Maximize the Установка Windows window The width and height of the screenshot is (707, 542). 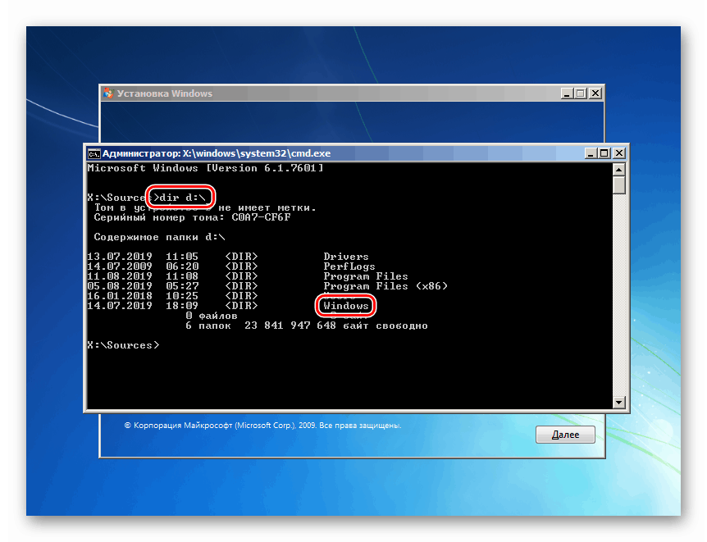pos(581,93)
